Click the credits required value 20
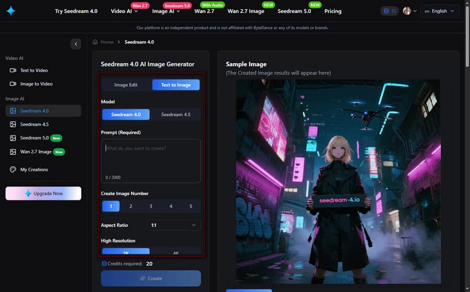The width and height of the screenshot is (470, 292). point(149,264)
